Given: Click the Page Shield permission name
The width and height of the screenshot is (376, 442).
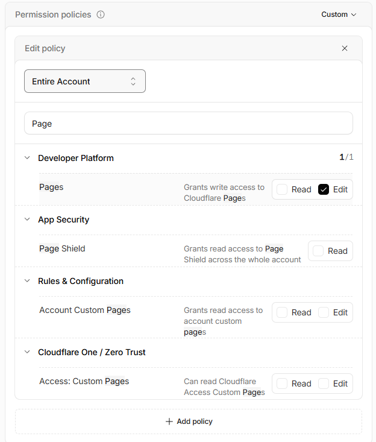Looking at the screenshot, I should [x=62, y=248].
